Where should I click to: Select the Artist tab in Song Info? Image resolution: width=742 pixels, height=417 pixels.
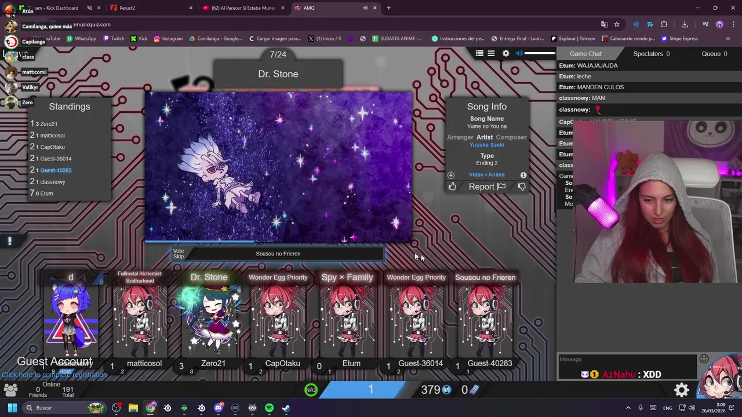click(x=485, y=137)
